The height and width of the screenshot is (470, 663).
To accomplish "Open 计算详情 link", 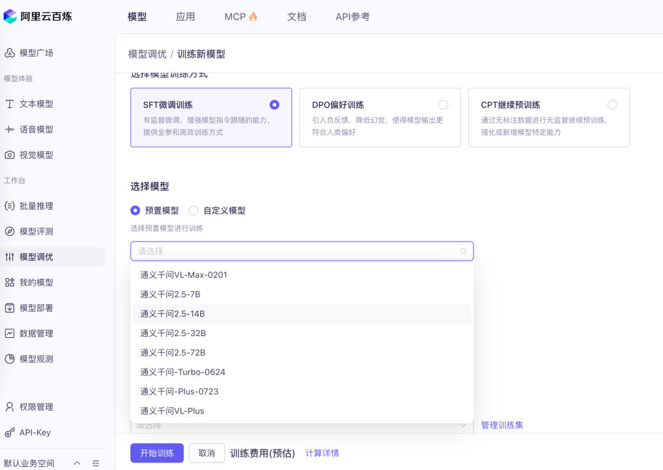I will click(322, 453).
